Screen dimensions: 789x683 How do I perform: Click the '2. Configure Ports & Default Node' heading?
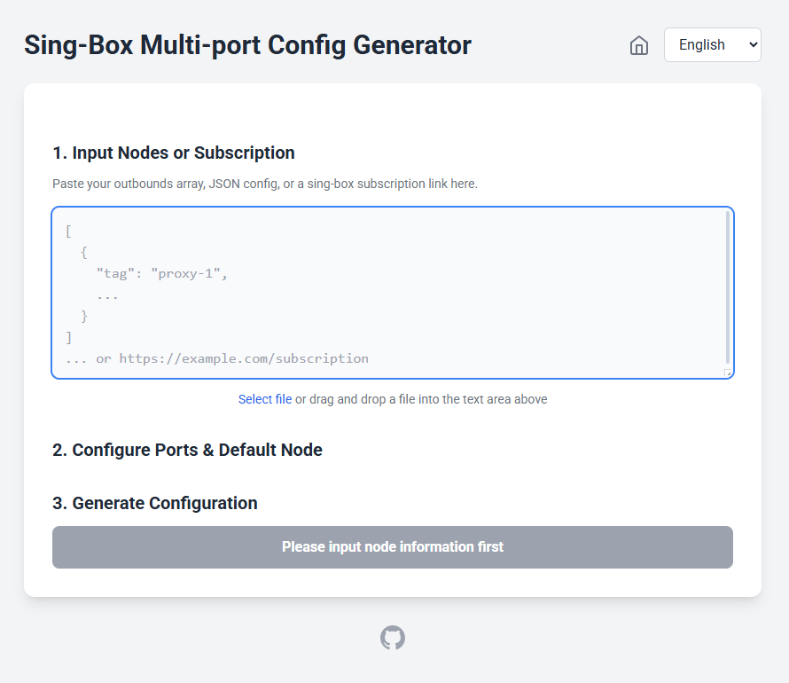point(187,450)
